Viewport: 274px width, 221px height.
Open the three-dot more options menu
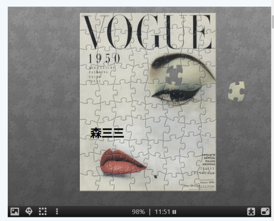tap(57, 211)
